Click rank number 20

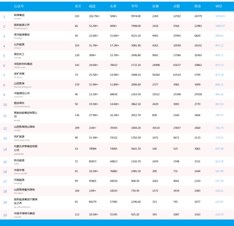click(x=5, y=215)
